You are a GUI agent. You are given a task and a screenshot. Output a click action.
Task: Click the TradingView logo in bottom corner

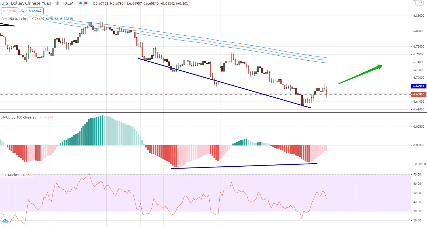click(5, 221)
